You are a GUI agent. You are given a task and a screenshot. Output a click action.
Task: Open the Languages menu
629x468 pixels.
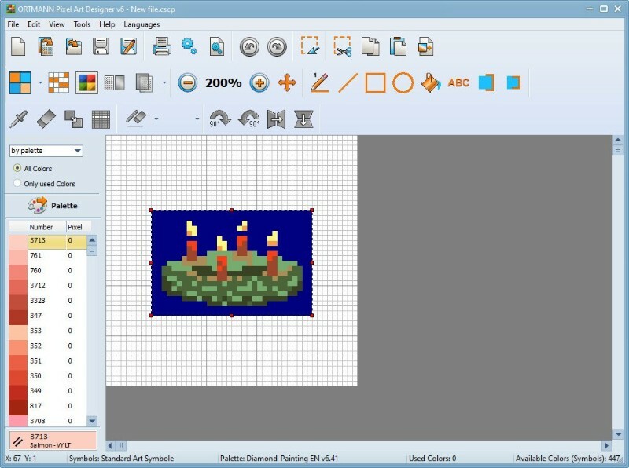(142, 24)
